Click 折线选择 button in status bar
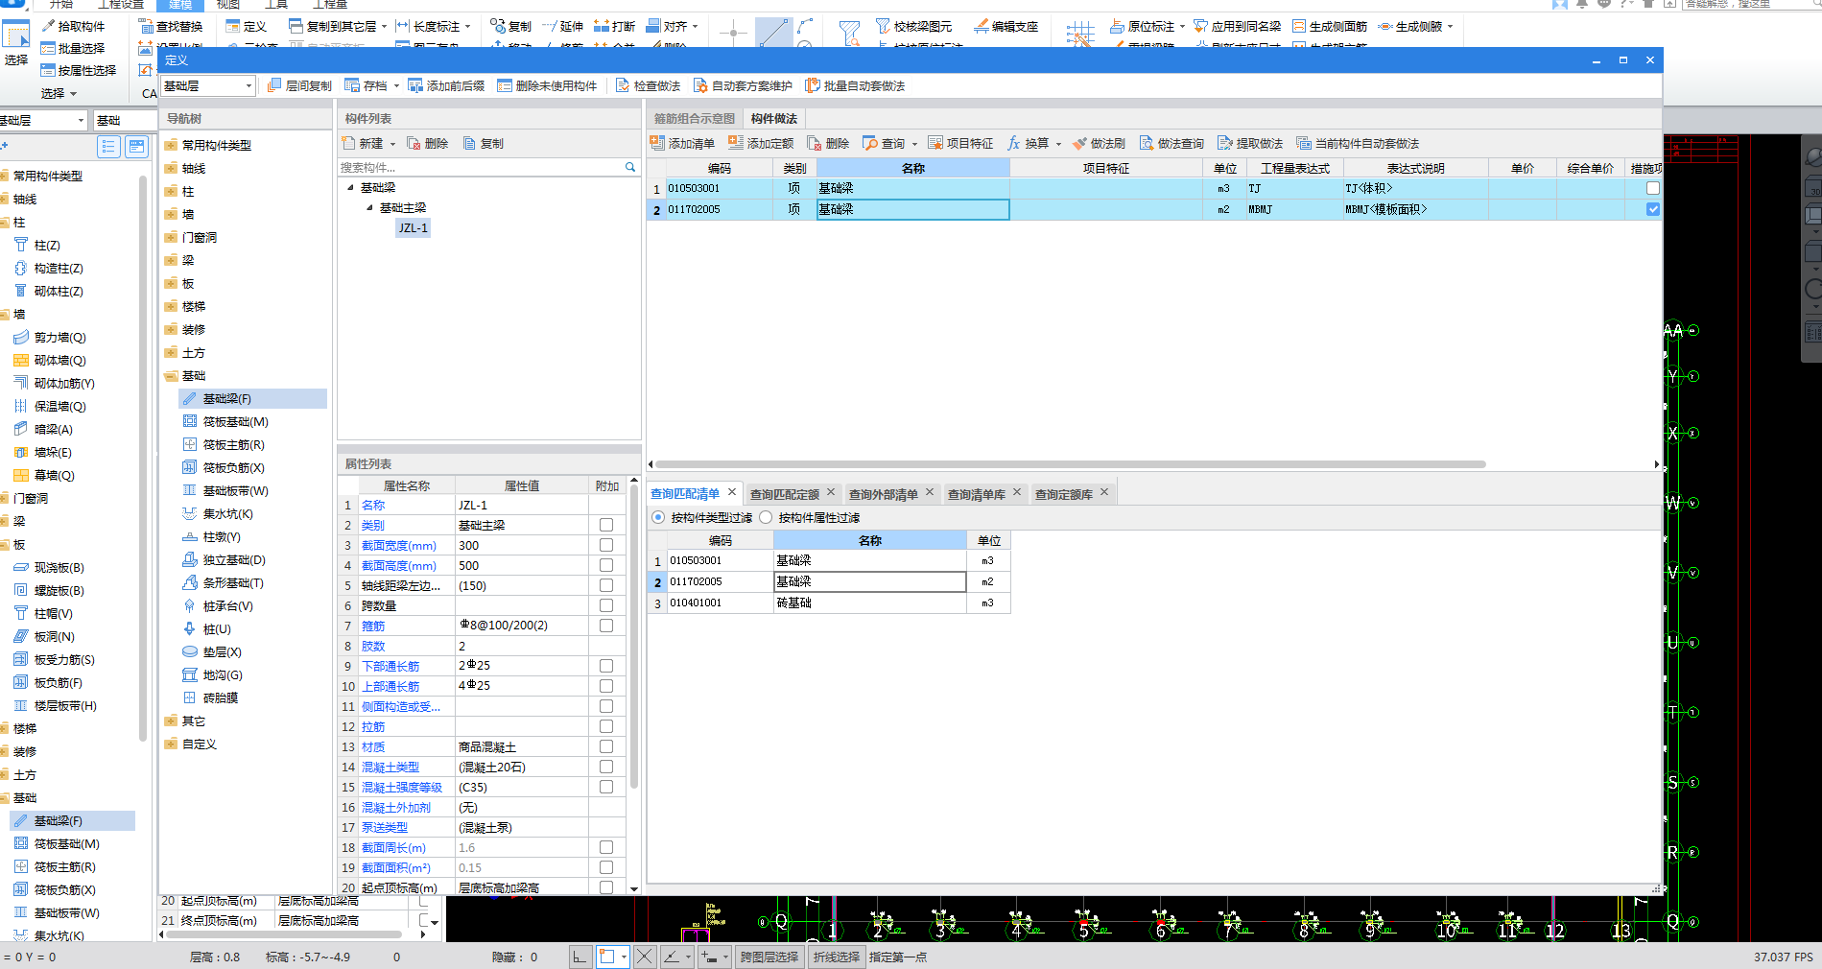 pyautogui.click(x=837, y=957)
